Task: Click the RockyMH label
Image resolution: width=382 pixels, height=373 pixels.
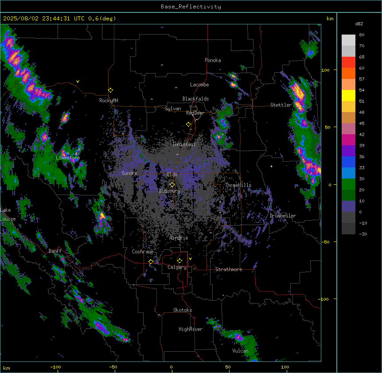Action: 109,101
